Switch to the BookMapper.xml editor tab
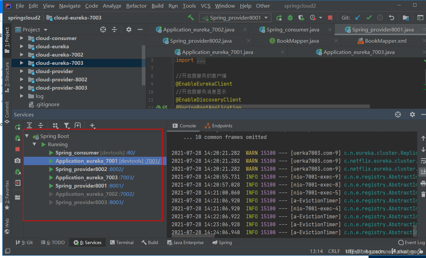The width and height of the screenshot is (426, 258). (382, 41)
